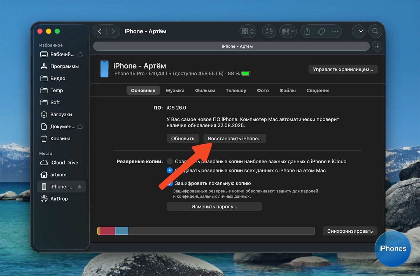Add a new tab with plus button
The image size is (420, 276).
point(377,46)
